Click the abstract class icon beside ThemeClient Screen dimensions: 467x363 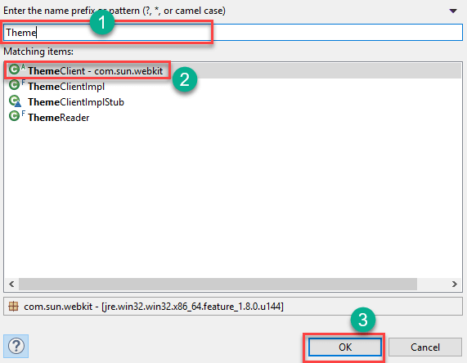pos(16,69)
